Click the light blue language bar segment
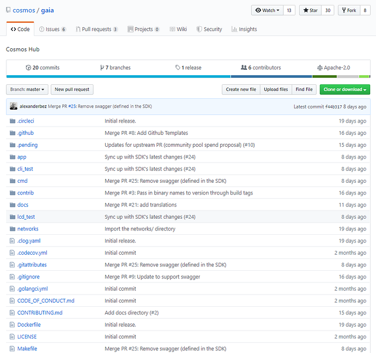This screenshot has width=376, height=353. [x=119, y=76]
